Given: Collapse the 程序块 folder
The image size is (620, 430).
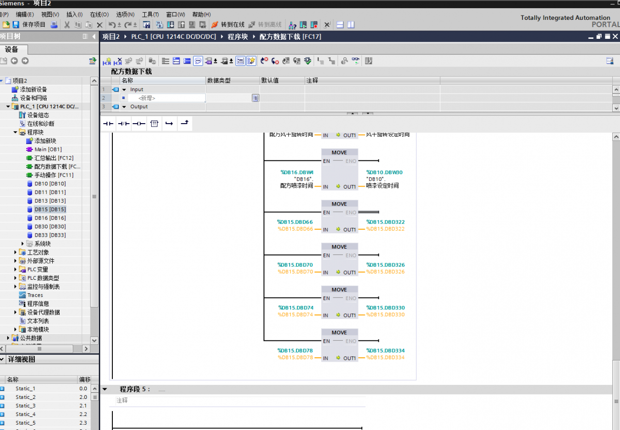Looking at the screenshot, I should click(x=15, y=132).
